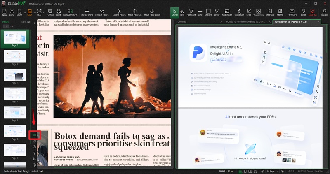330x174 pixels.
Task: Activate the Measure tool
Action: pyautogui.click(x=270, y=12)
